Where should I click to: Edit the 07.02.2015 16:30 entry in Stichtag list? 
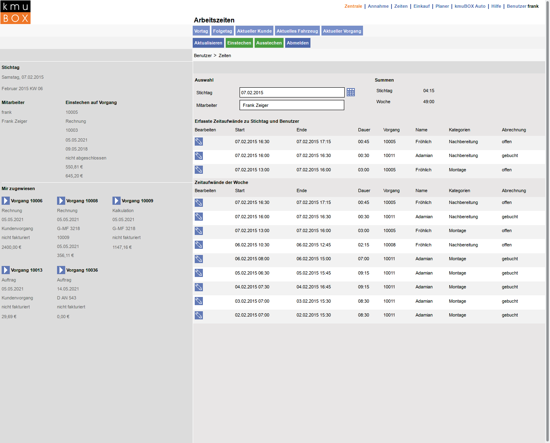tap(199, 142)
